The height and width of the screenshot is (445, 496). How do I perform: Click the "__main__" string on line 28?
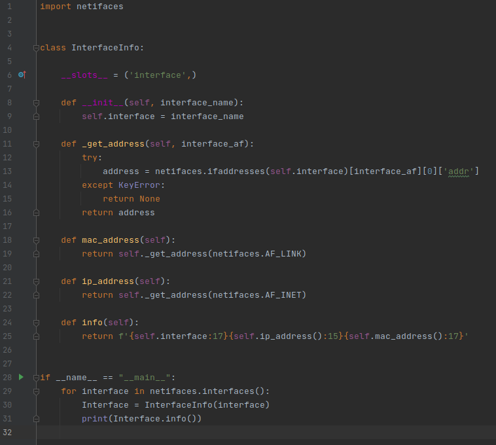click(145, 378)
